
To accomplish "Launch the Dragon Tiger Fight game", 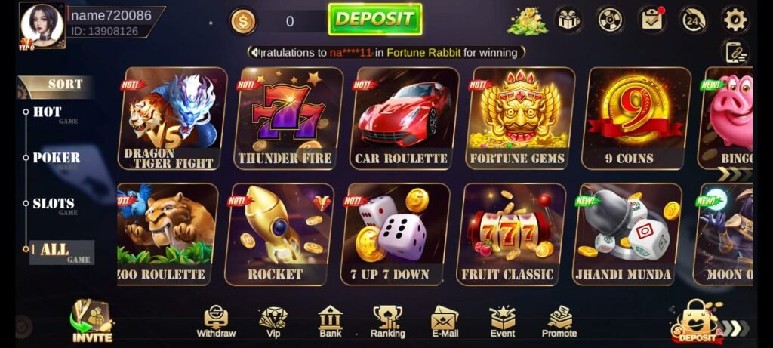I will pyautogui.click(x=172, y=119).
